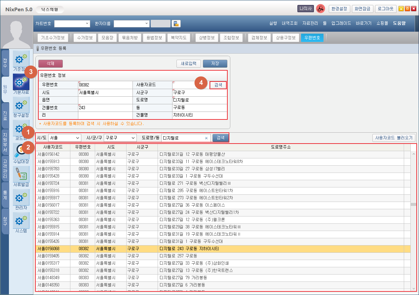This screenshot has width=419, height=295.
Task: Open the 기본자료 sidebar icon
Action: pyautogui.click(x=21, y=82)
